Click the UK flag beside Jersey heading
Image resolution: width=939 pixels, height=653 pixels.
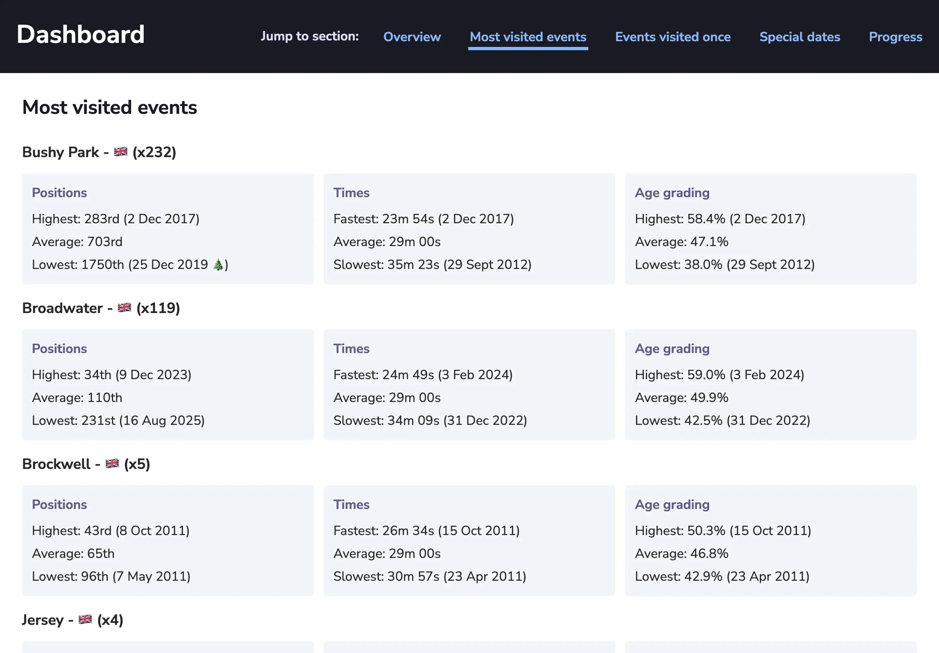coord(85,620)
